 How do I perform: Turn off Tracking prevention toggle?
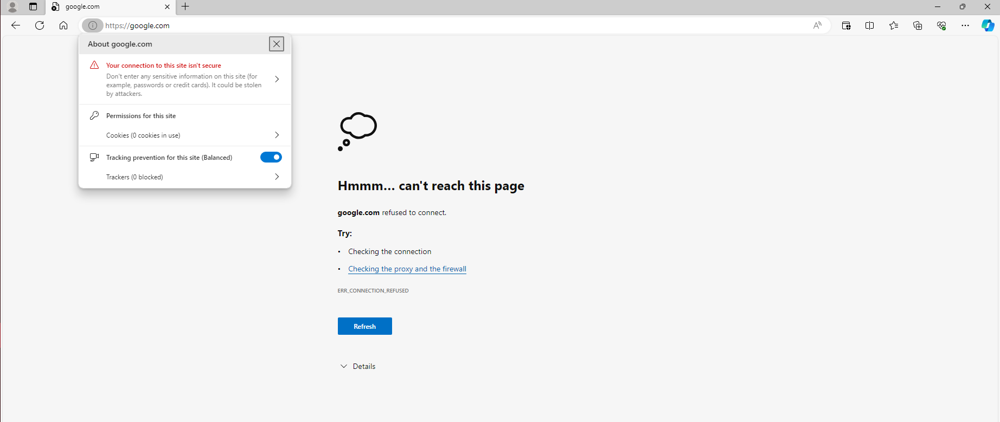[x=271, y=157]
